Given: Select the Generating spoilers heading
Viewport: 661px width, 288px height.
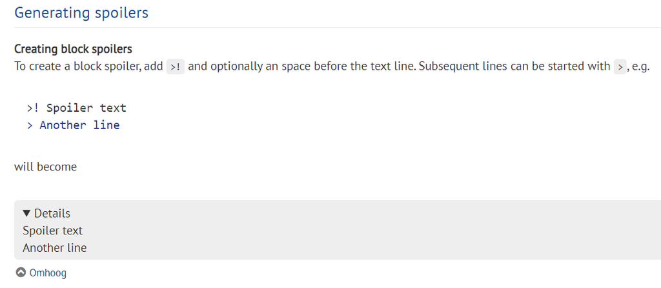Looking at the screenshot, I should pyautogui.click(x=81, y=12).
